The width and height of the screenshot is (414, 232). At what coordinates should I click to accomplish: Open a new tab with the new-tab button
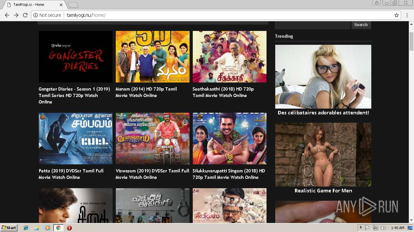click(73, 5)
